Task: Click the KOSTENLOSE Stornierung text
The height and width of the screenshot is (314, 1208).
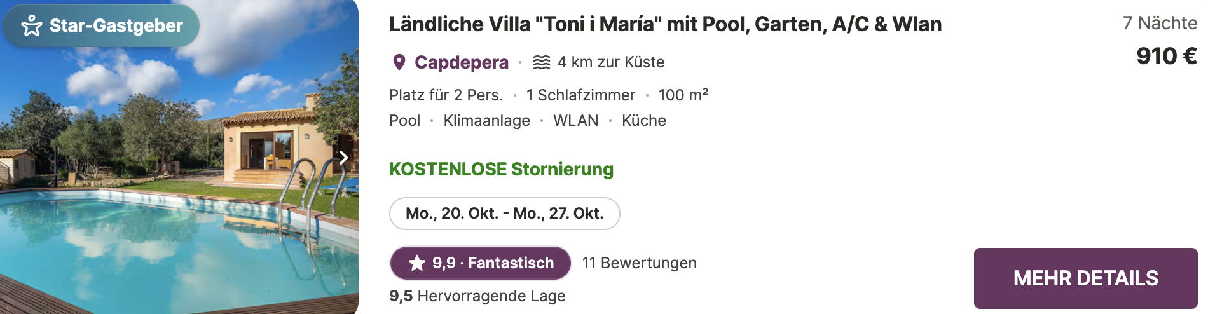Action: point(502,169)
